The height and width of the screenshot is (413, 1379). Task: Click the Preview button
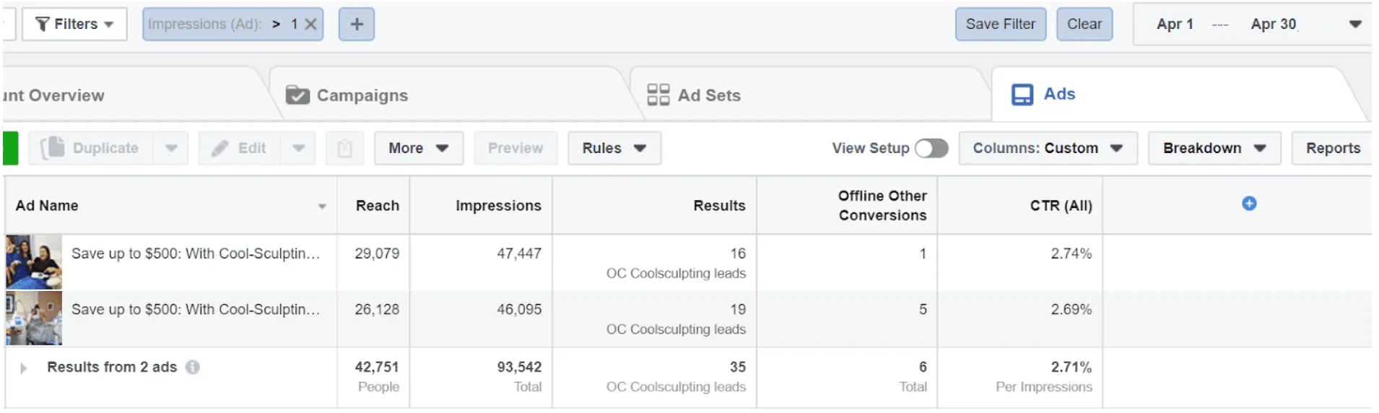[516, 148]
